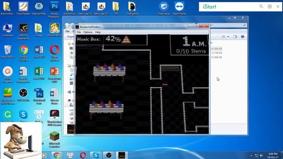This screenshot has width=283, height=159.
Task: Open the fnaf game folder
Action: 132,8
